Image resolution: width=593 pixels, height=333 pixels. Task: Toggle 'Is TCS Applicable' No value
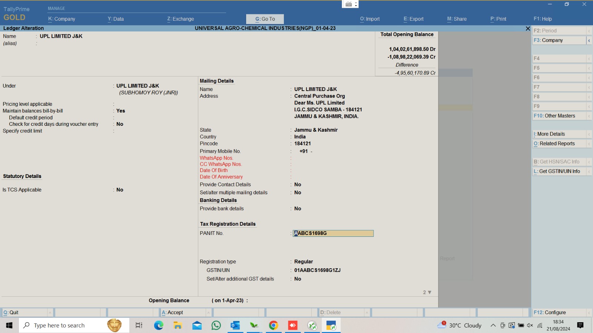click(x=120, y=190)
